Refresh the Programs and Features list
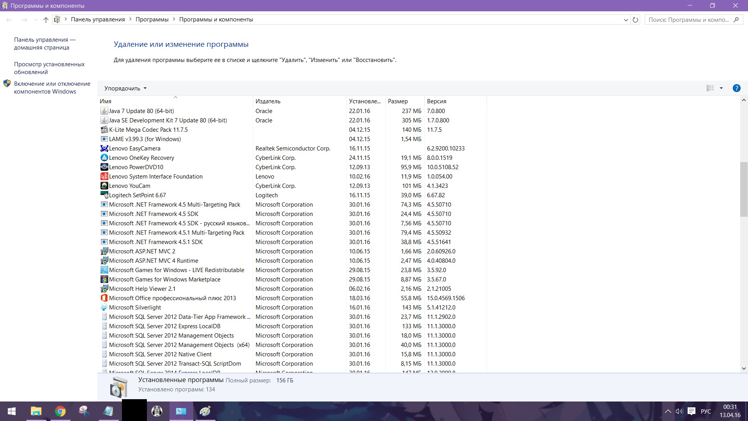 click(635, 19)
